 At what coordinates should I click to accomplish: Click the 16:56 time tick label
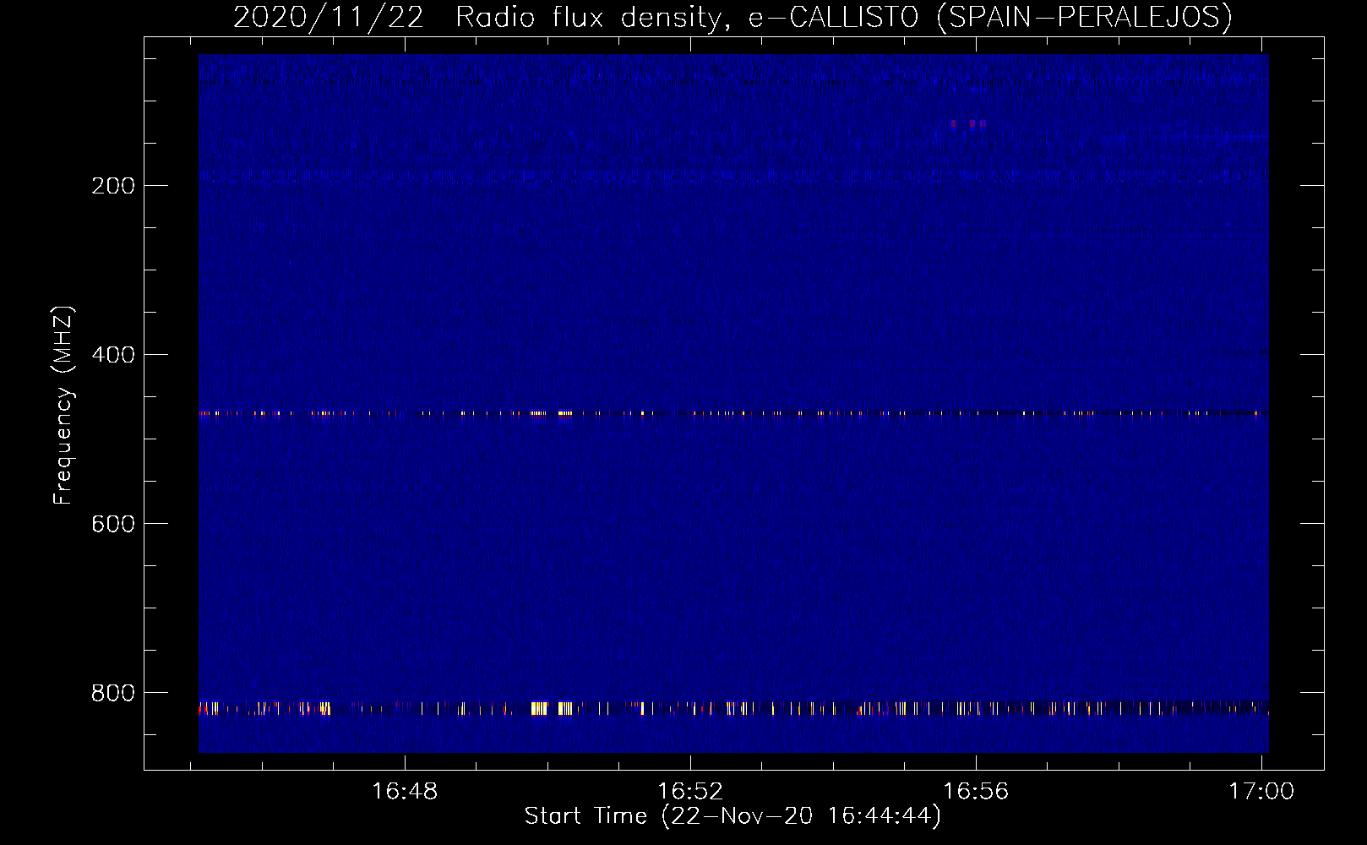point(976,792)
